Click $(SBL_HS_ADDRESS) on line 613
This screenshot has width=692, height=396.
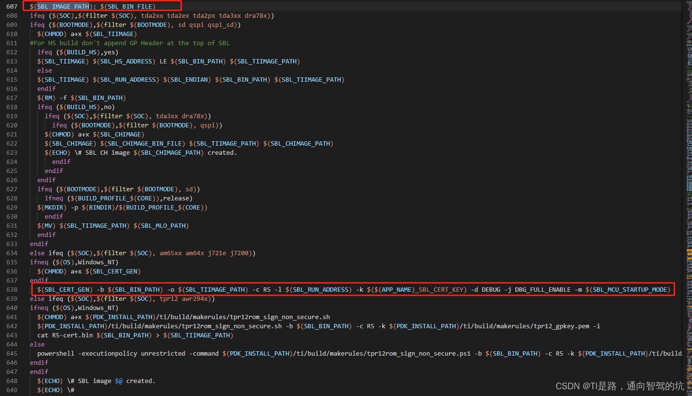(x=124, y=61)
